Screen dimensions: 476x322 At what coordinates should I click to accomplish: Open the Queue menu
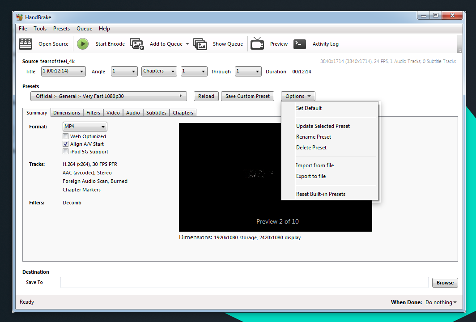click(x=85, y=29)
